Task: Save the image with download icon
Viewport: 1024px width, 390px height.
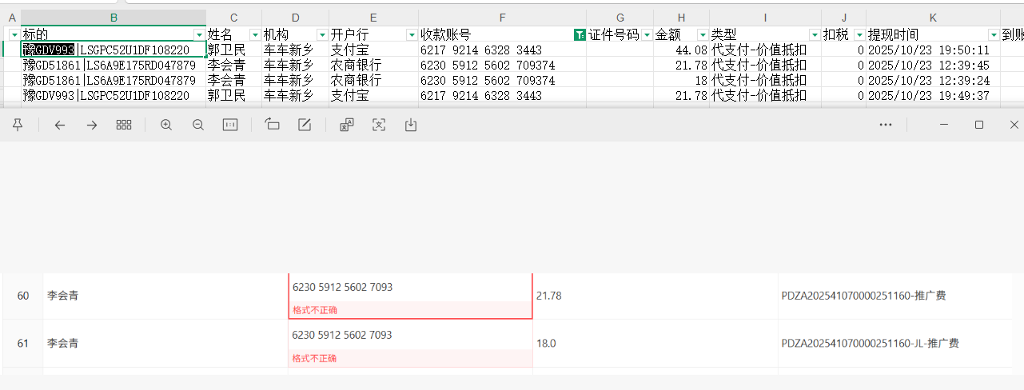Action: tap(411, 125)
